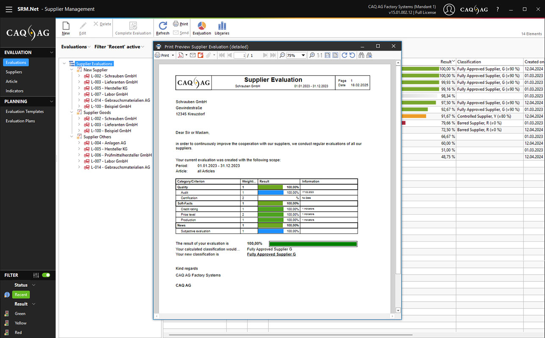Click the page number field in preview
The width and height of the screenshot is (545, 338).
pos(240,55)
